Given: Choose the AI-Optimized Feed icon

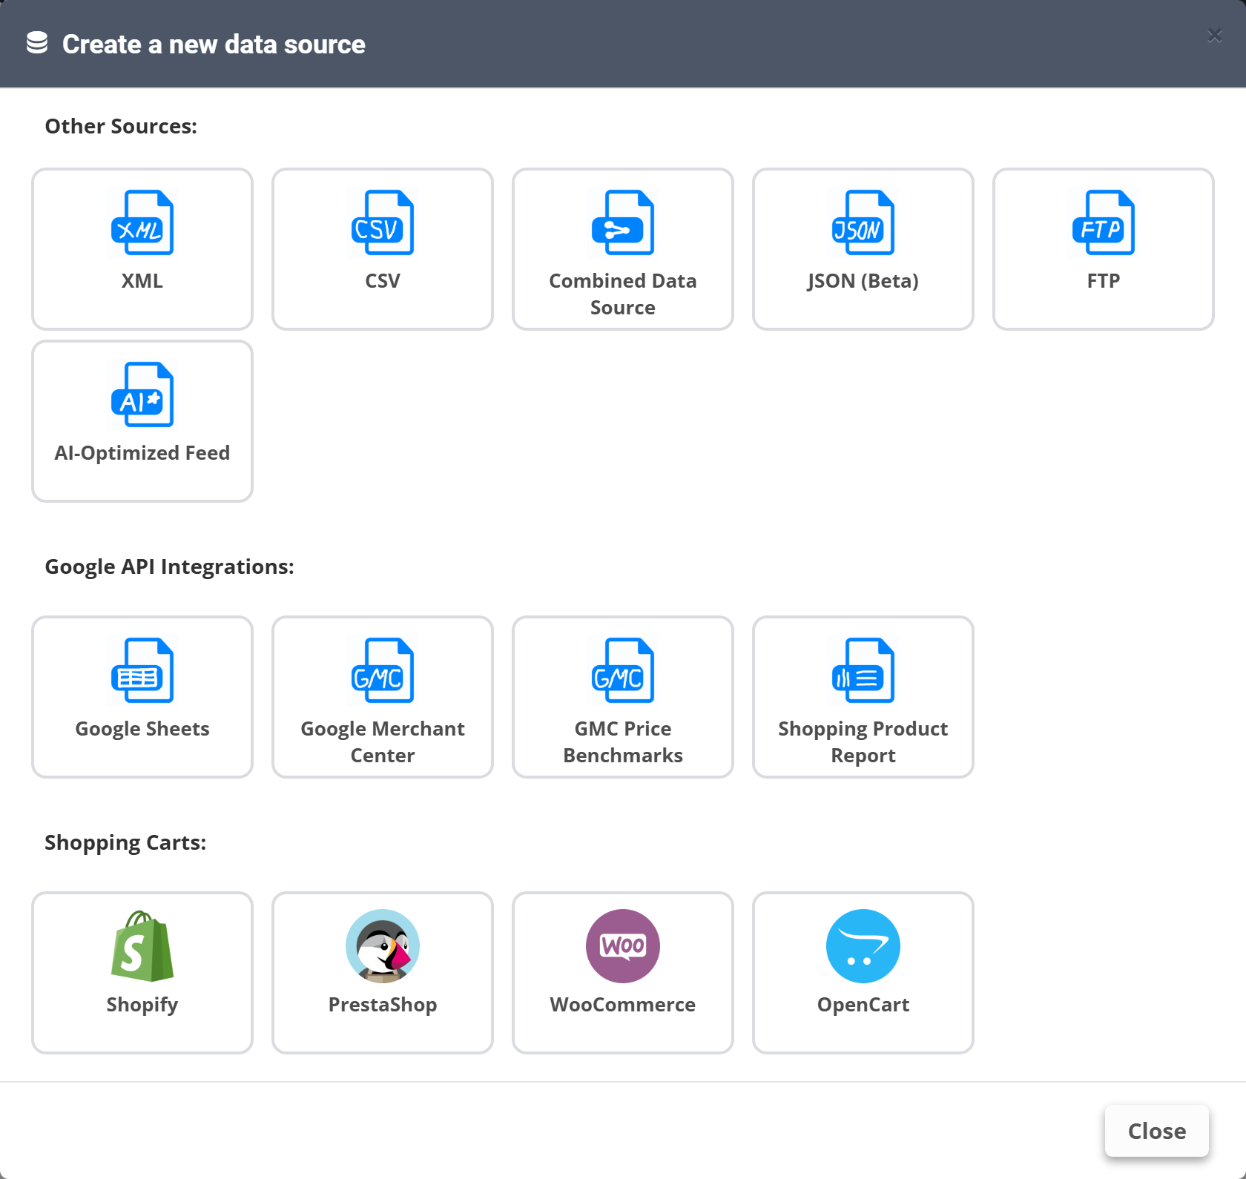Looking at the screenshot, I should pos(142,394).
